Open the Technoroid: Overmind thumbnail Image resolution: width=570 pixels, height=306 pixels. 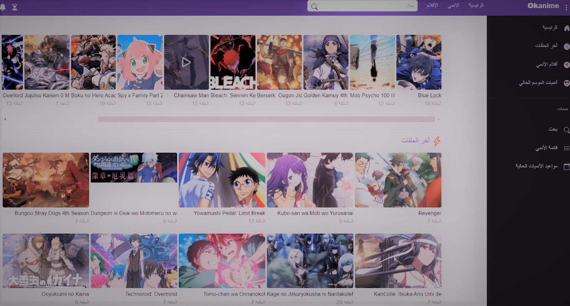click(x=134, y=261)
